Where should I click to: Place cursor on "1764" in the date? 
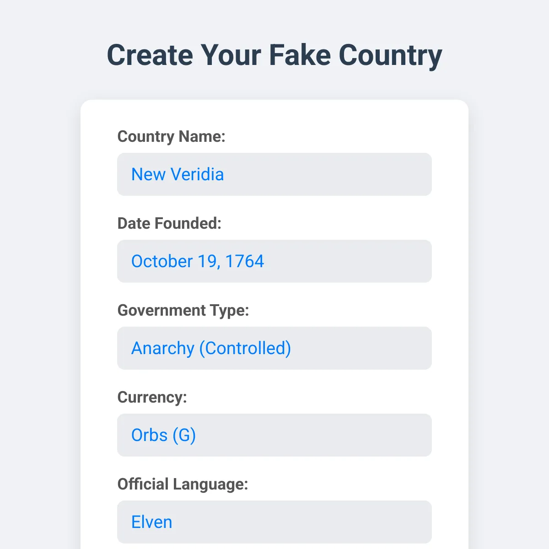[x=245, y=261]
